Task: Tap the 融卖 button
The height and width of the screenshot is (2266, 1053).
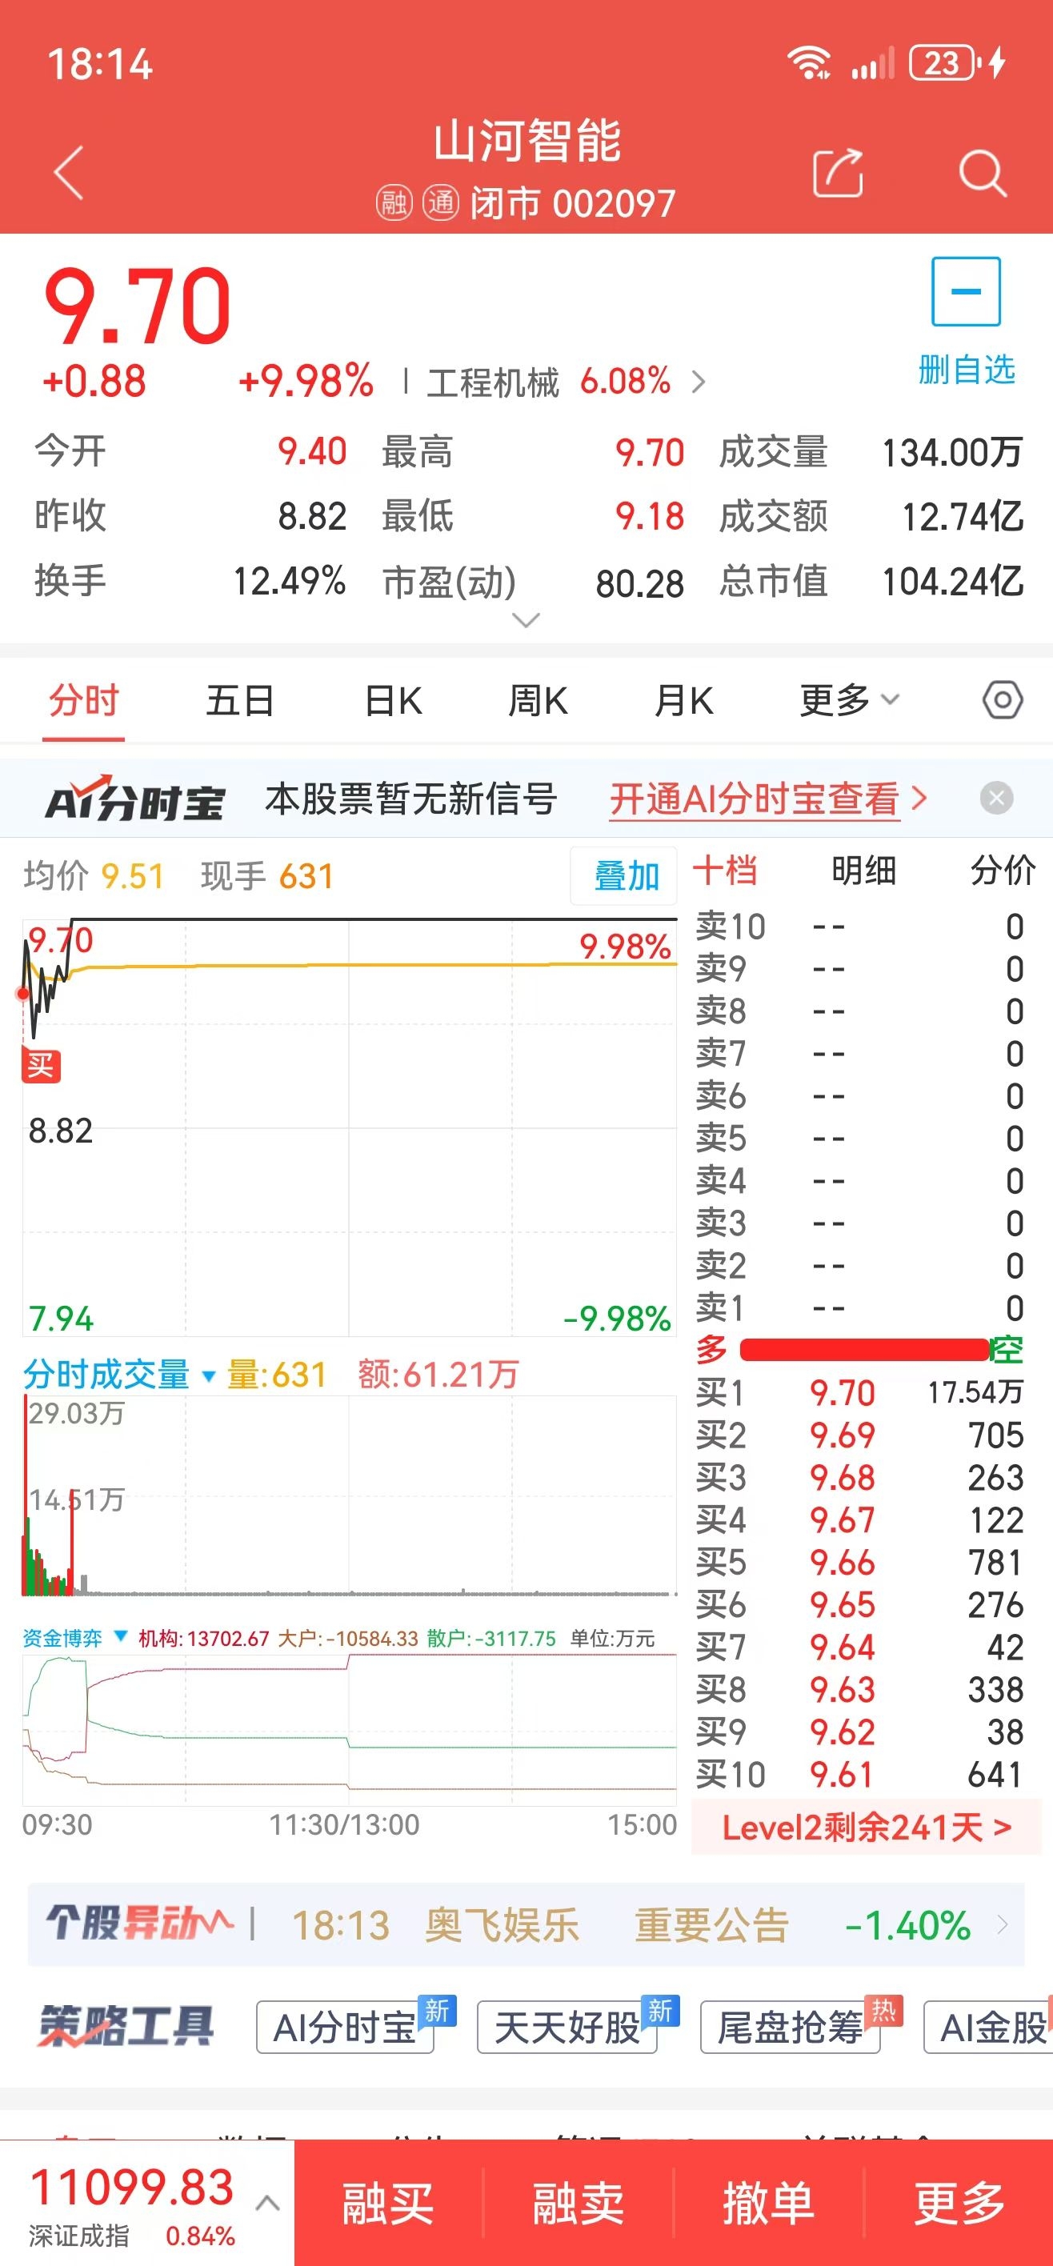Action: coord(578,2203)
